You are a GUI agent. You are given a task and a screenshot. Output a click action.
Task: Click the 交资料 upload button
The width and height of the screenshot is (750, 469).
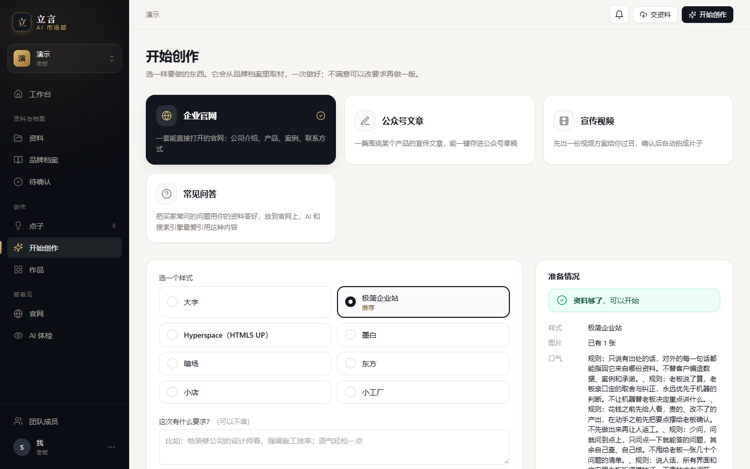click(x=655, y=15)
